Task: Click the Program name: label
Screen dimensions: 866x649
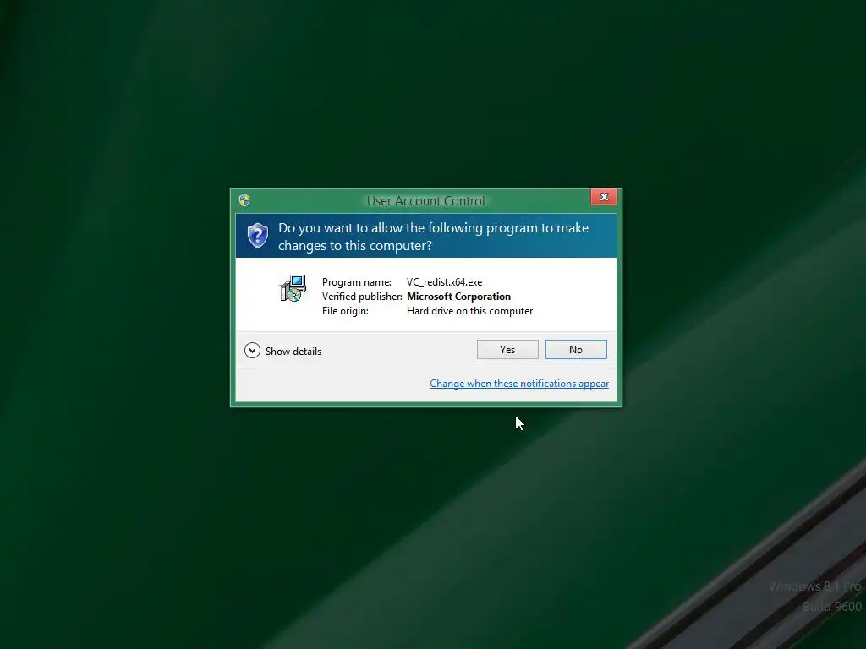Action: point(356,282)
